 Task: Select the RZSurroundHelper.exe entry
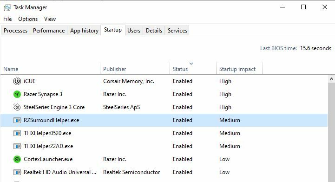click(51, 120)
